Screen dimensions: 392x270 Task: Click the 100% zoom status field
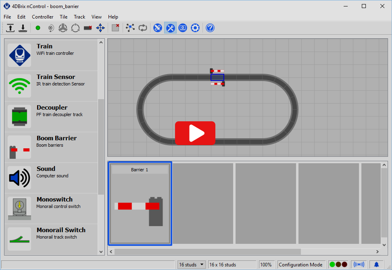tap(266, 264)
